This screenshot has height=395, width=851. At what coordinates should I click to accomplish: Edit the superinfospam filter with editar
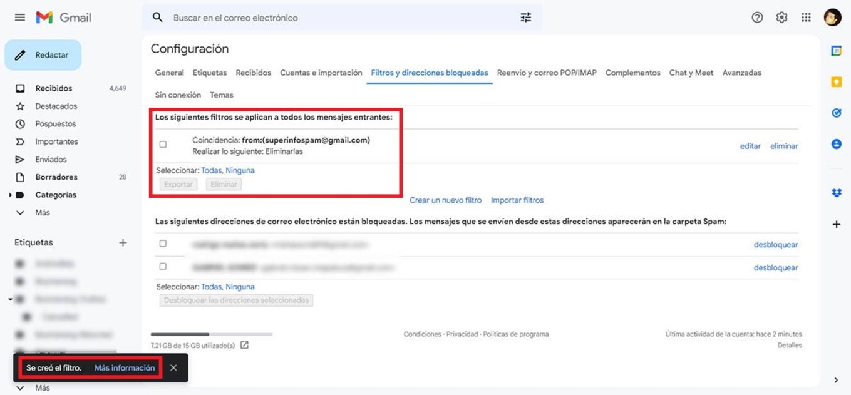click(750, 145)
